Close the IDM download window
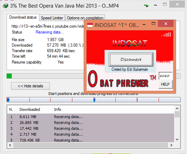 177,4
